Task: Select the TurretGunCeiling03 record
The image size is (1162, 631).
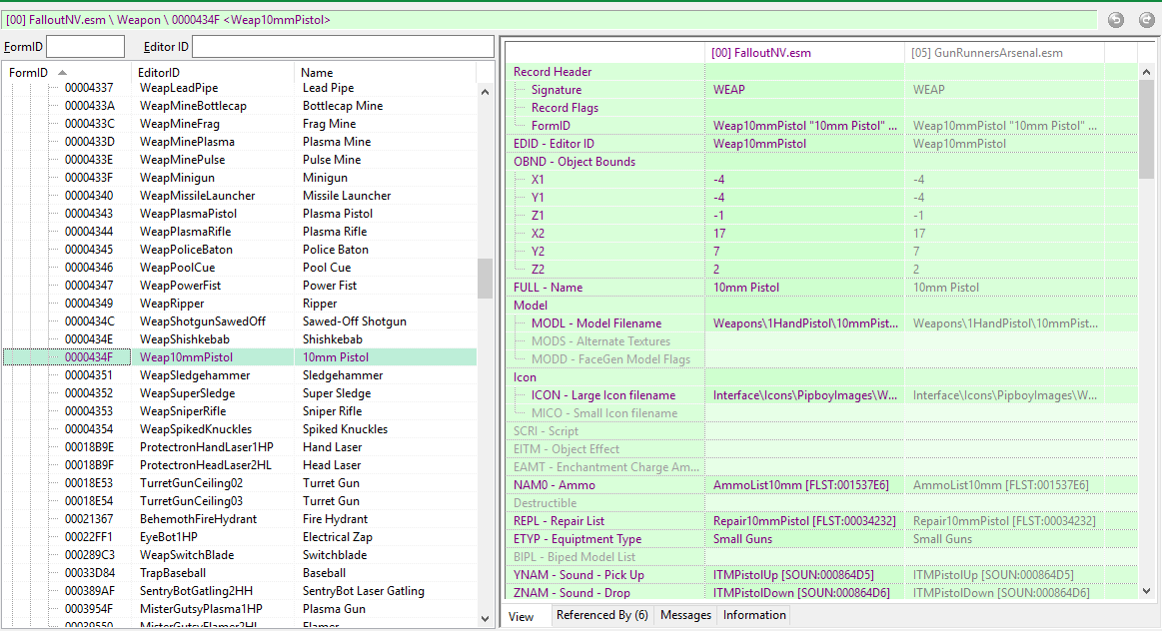Action: (x=240, y=500)
